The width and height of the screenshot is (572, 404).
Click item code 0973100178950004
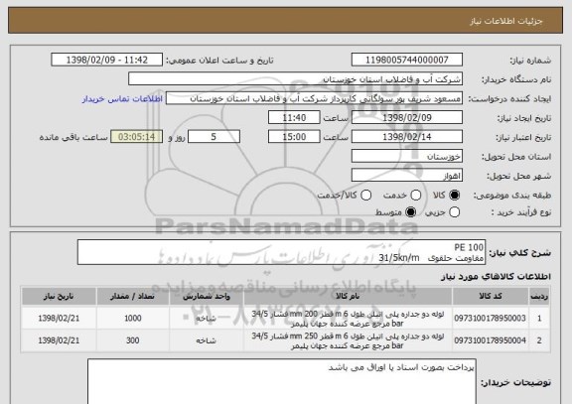[x=491, y=340]
